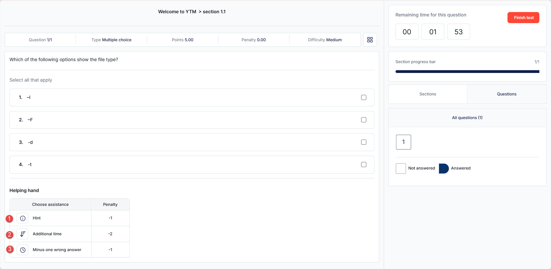This screenshot has width=551, height=269.
Task: Click the section progress bar
Action: pyautogui.click(x=467, y=72)
